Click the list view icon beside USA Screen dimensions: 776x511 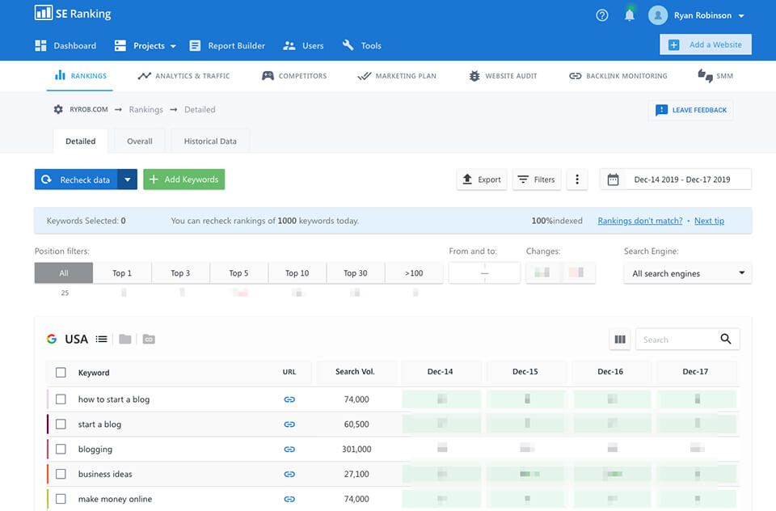click(x=101, y=339)
